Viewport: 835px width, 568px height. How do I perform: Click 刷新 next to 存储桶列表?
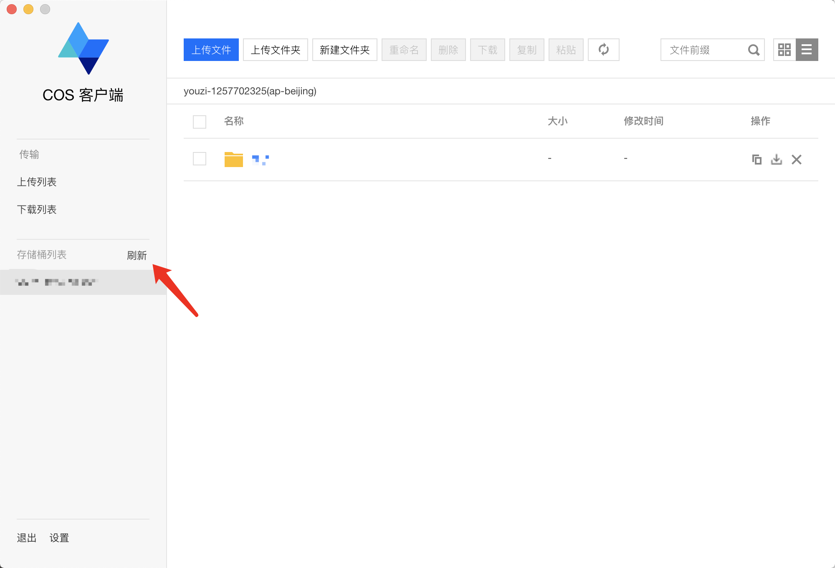click(x=137, y=255)
